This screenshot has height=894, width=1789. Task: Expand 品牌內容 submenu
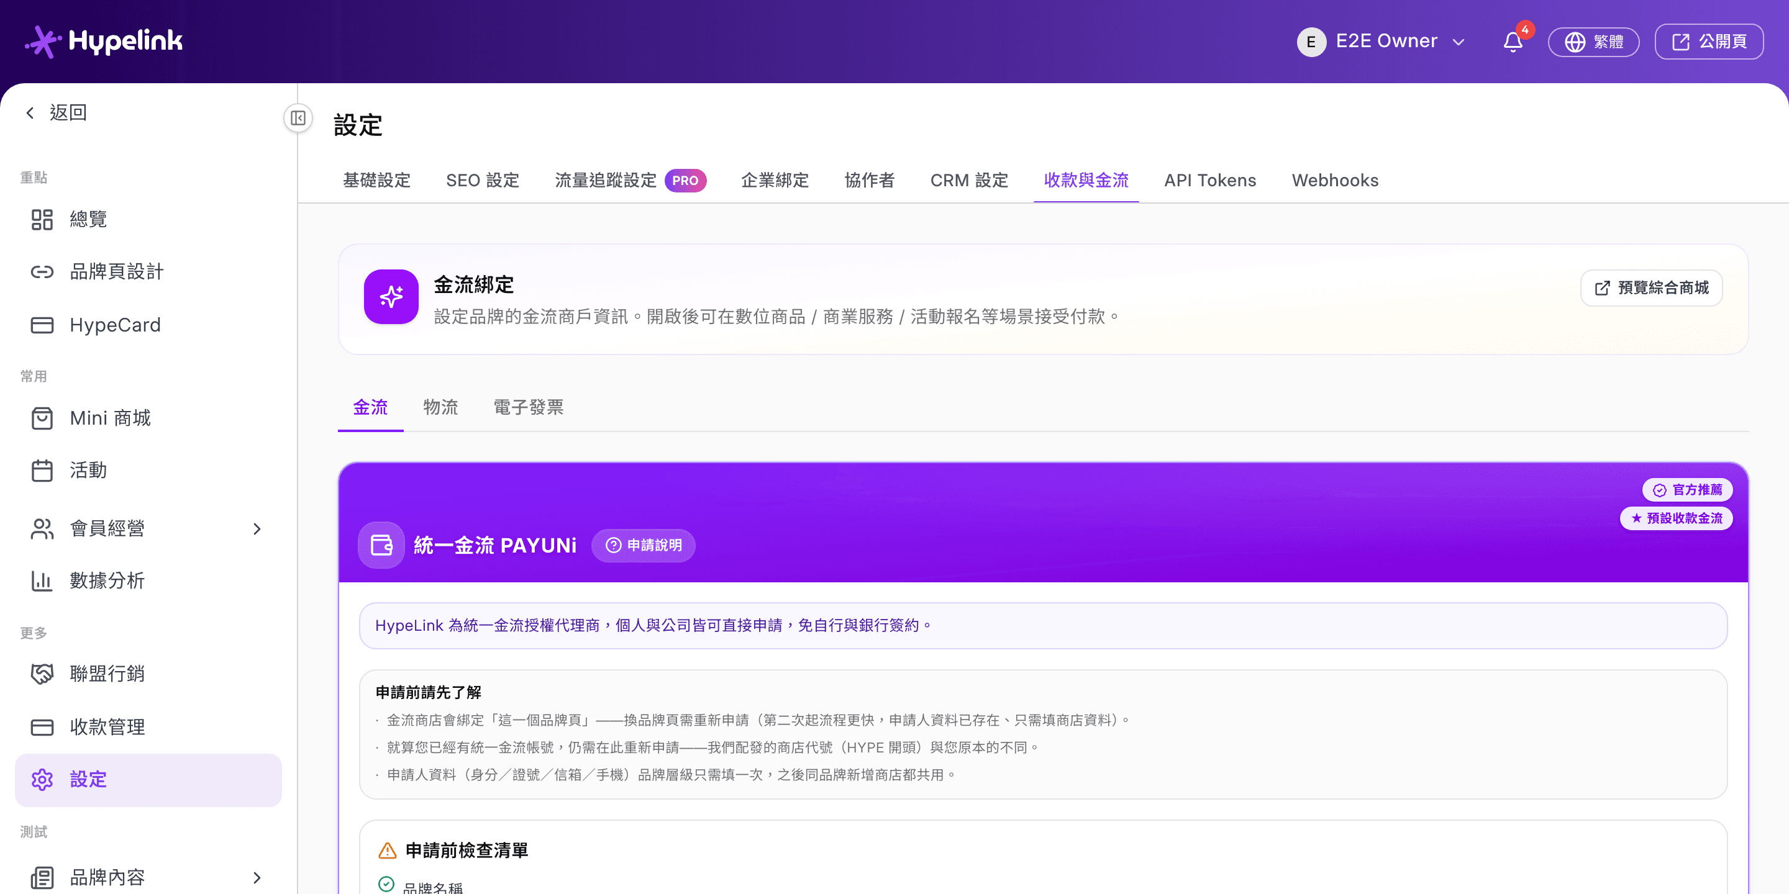[x=257, y=878]
